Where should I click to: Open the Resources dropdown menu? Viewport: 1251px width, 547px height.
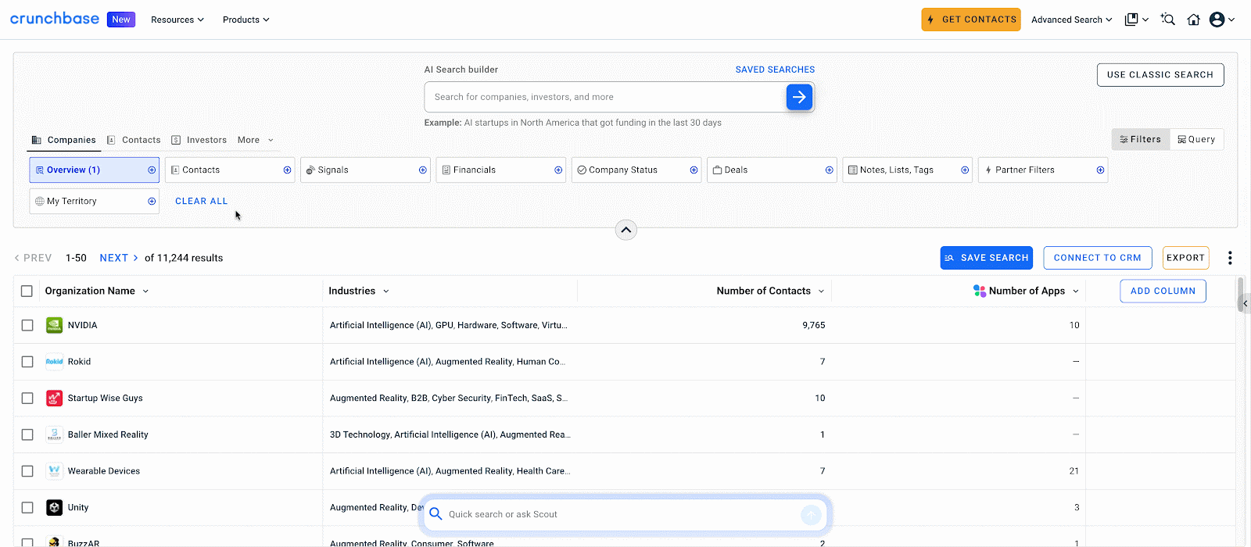pos(177,20)
